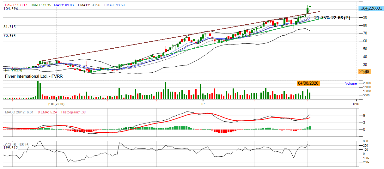The height and width of the screenshot is (169, 384).
Task: Click the 104.396 horizontal line label
Action: pyautogui.click(x=11, y=9)
